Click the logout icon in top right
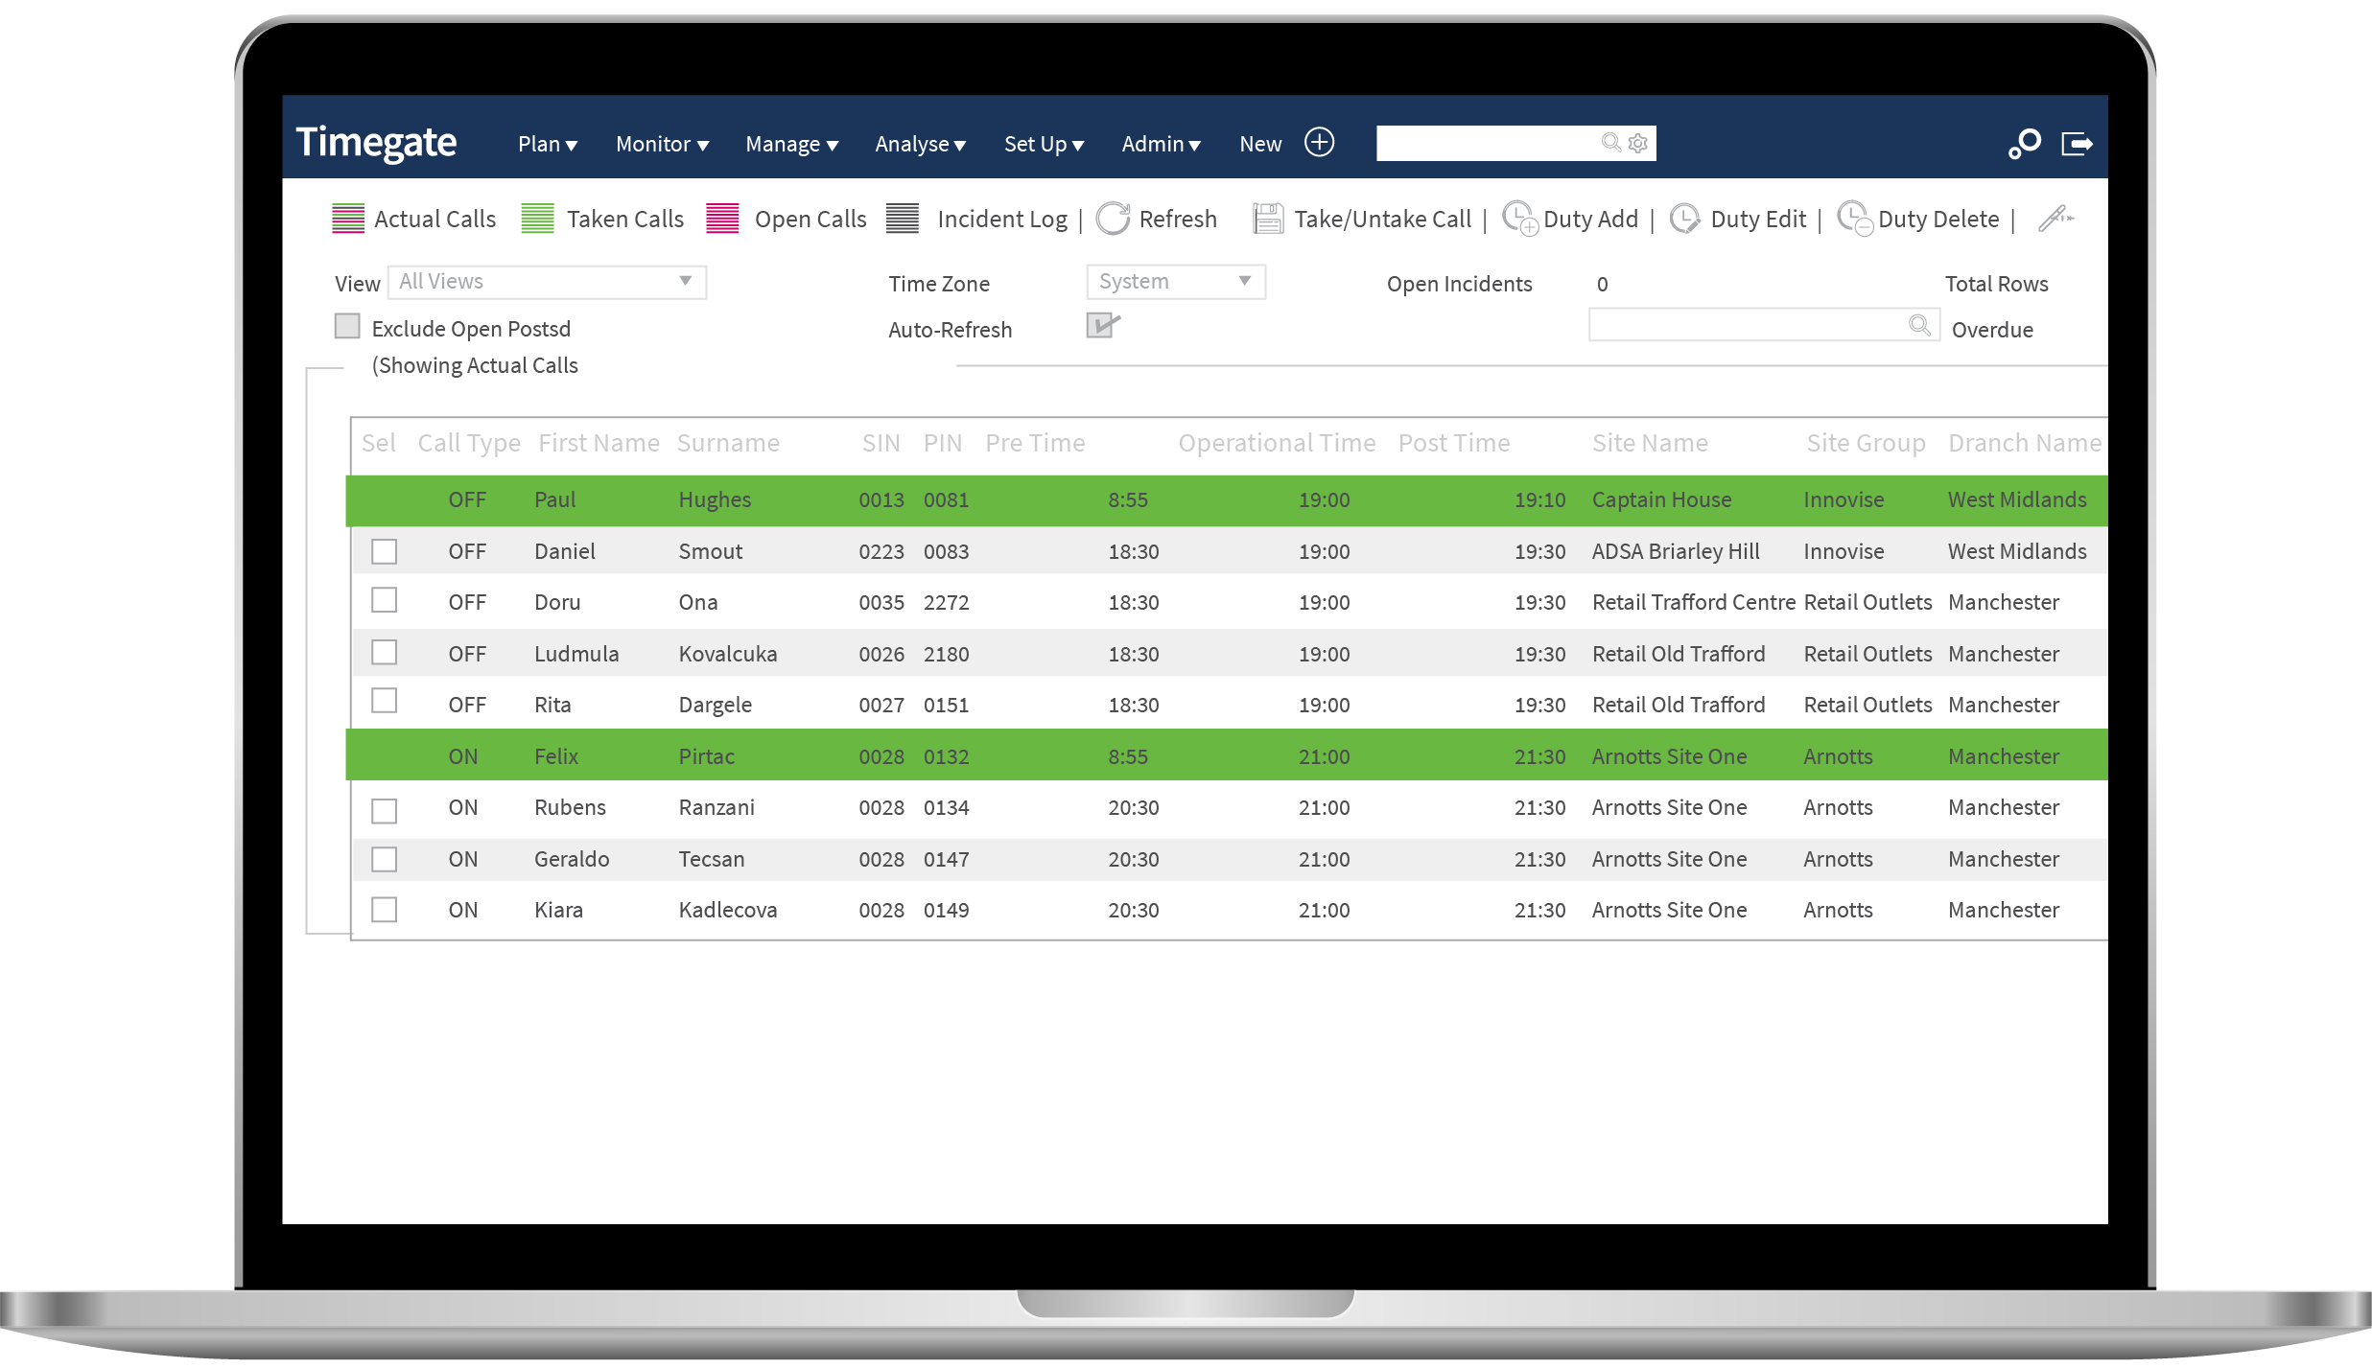This screenshot has height=1368, width=2372. [x=2078, y=144]
